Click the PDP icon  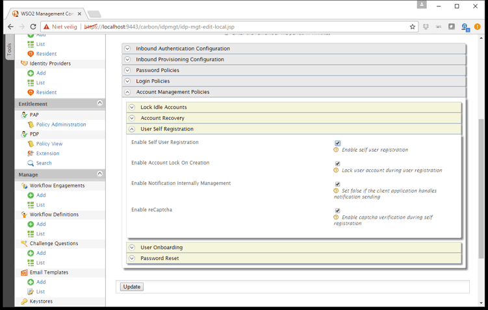coord(24,134)
